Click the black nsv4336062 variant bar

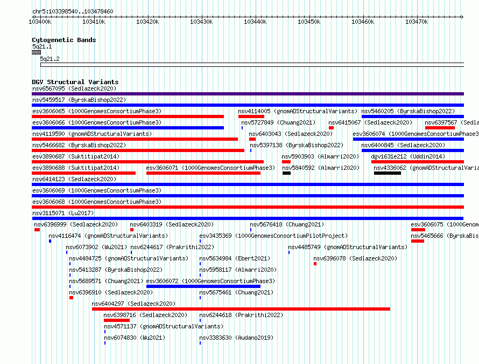[388, 173]
